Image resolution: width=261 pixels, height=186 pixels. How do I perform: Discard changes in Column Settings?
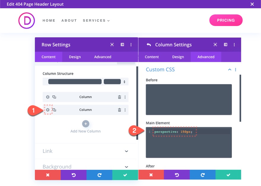[151, 175]
